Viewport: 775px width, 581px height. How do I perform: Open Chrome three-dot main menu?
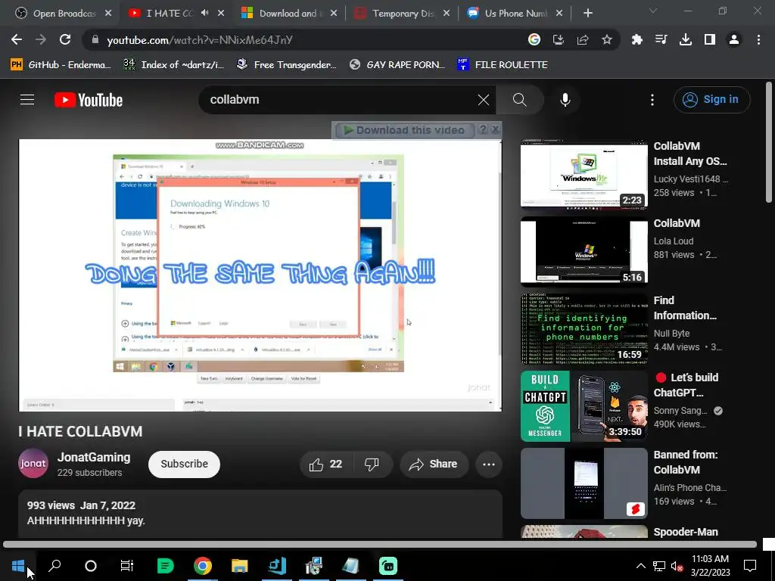[x=758, y=39]
